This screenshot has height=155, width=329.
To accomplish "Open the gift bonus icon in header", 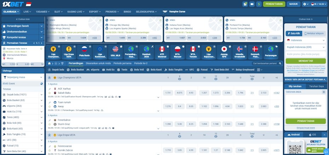I will point(245,4).
